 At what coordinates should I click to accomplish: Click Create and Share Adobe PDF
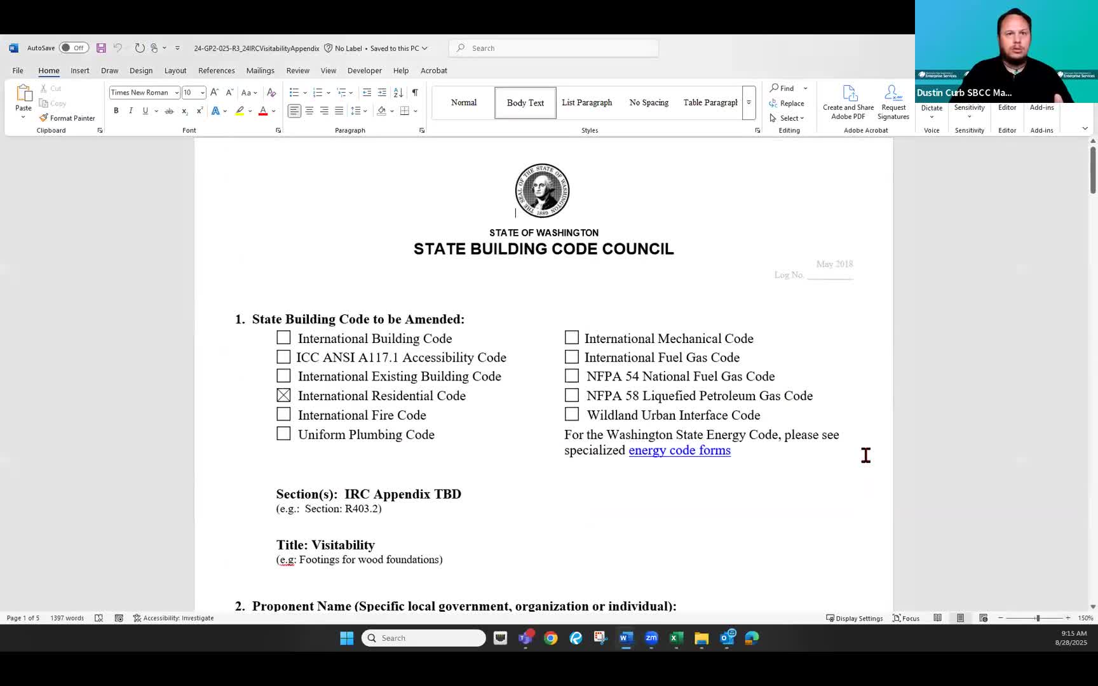tap(848, 102)
